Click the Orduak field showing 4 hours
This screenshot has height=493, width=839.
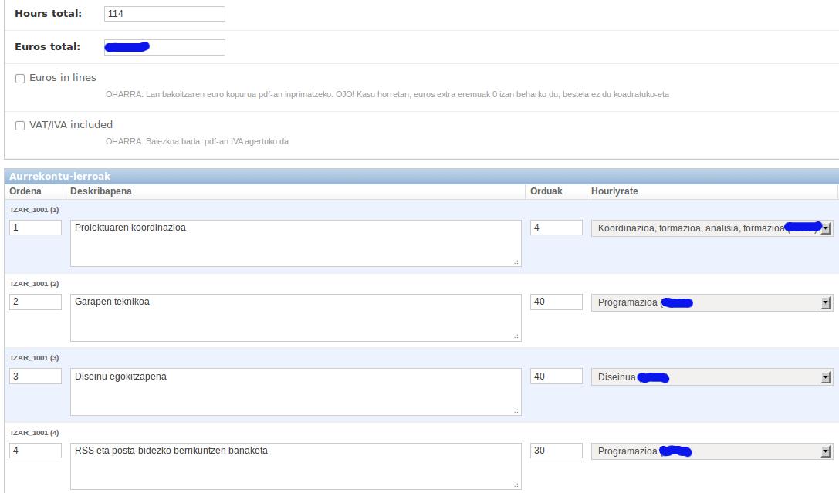556,228
